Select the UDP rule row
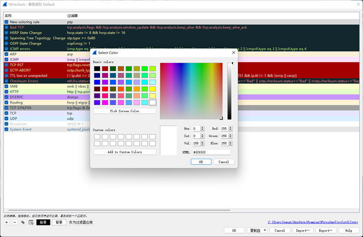Image resolution: width=363 pixels, height=237 pixels. pos(181,118)
